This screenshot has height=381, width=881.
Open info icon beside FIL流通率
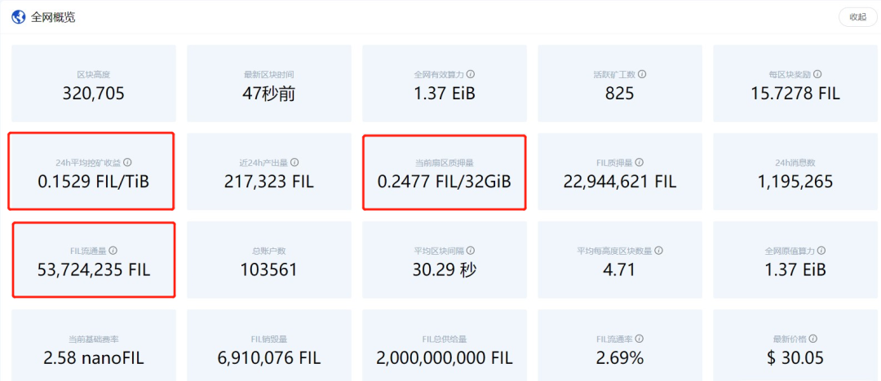click(x=639, y=339)
